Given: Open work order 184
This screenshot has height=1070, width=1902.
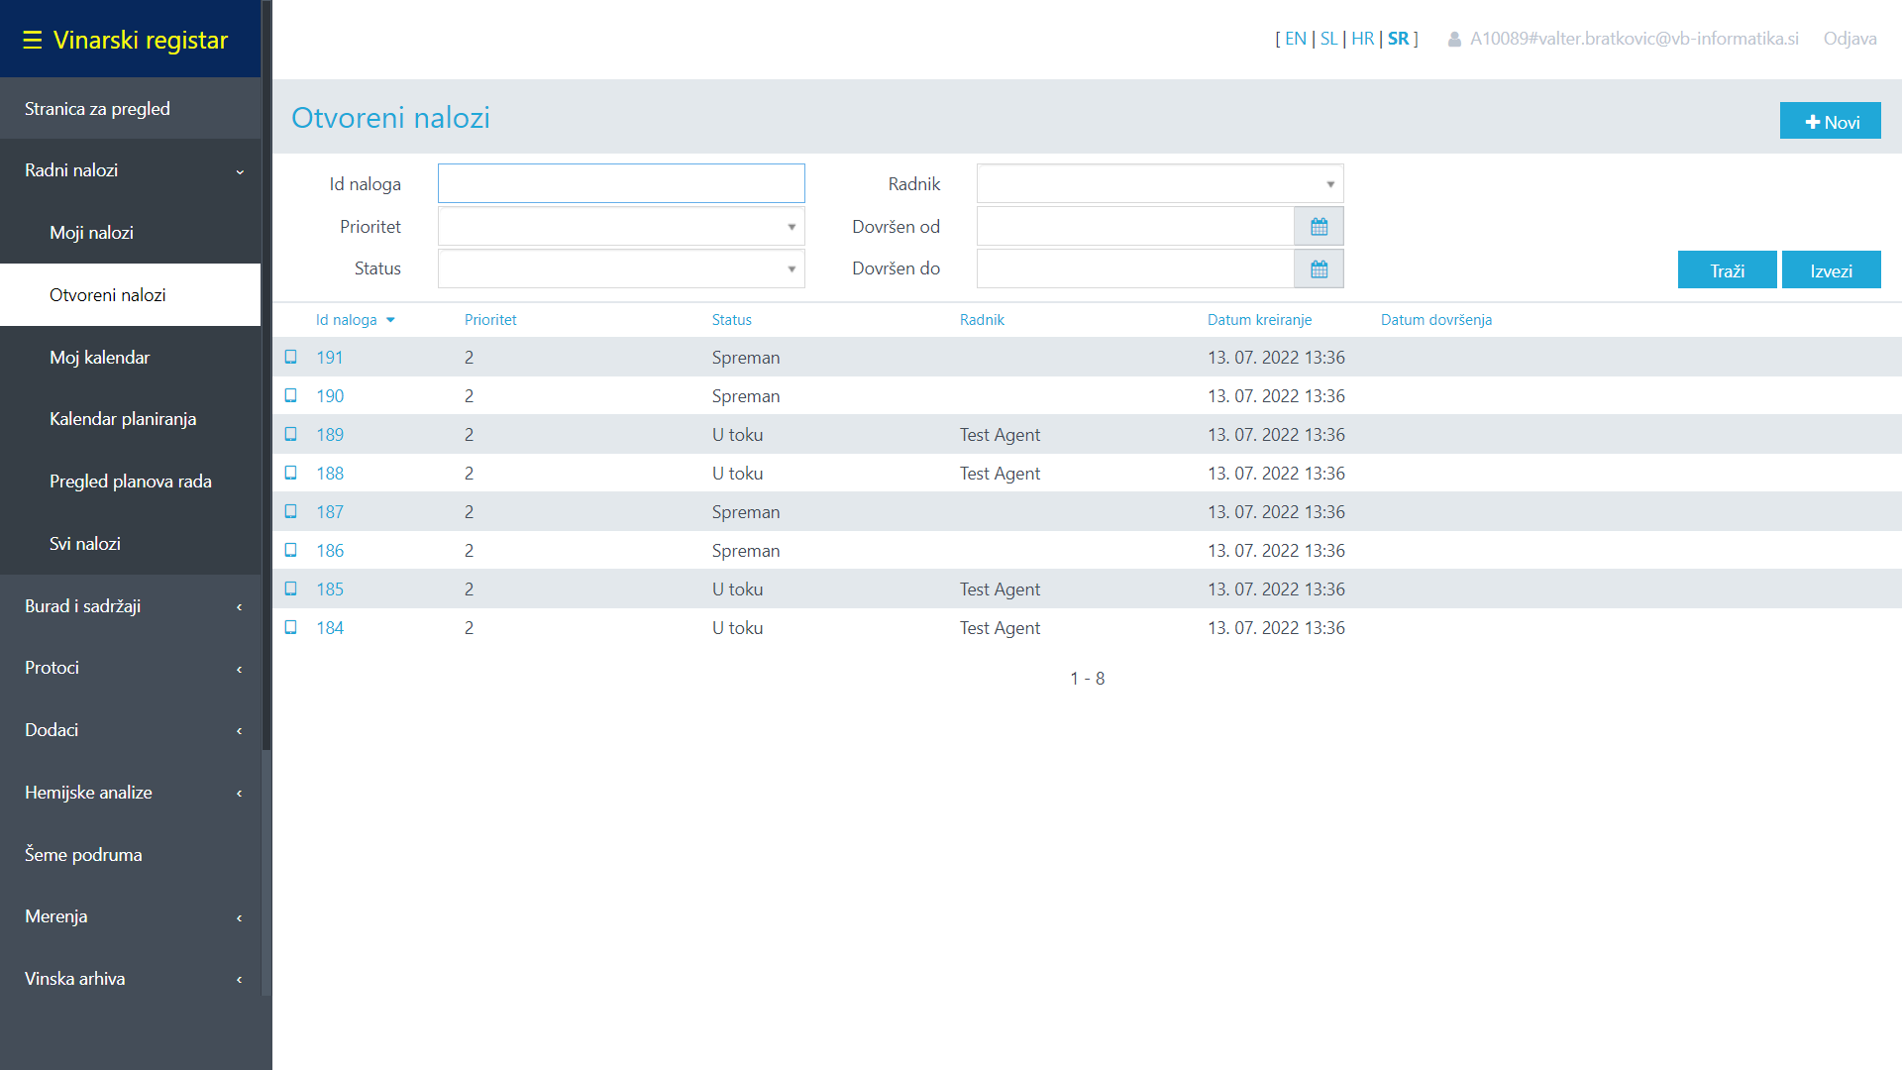Looking at the screenshot, I should pos(330,628).
